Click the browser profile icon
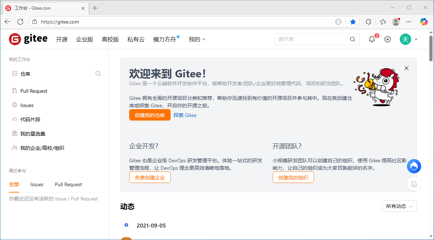Image resolution: width=434 pixels, height=240 pixels. (x=396, y=22)
